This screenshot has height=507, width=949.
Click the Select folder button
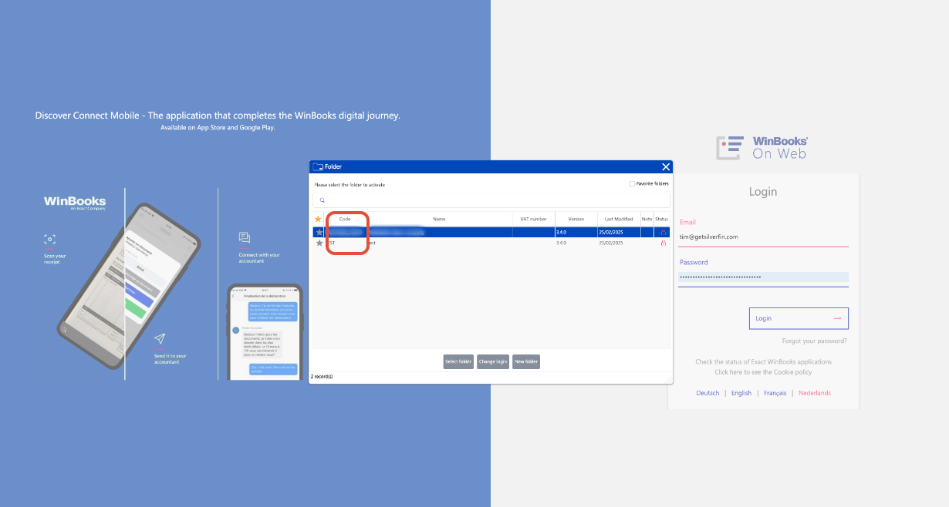[x=458, y=361]
